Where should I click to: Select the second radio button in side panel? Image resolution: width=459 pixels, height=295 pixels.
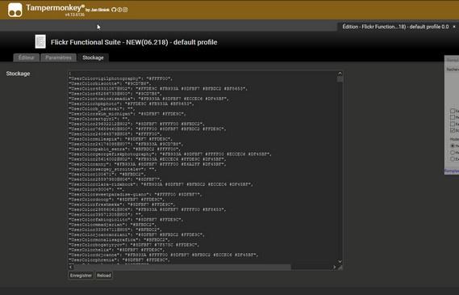pos(453,152)
